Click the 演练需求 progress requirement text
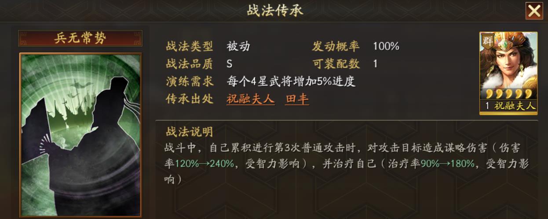548x219 pixels. pos(291,81)
